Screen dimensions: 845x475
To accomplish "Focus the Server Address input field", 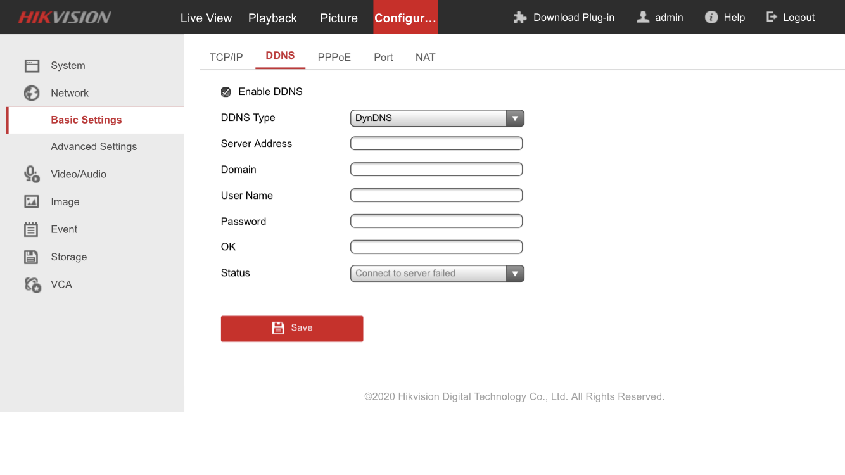I will click(x=436, y=144).
